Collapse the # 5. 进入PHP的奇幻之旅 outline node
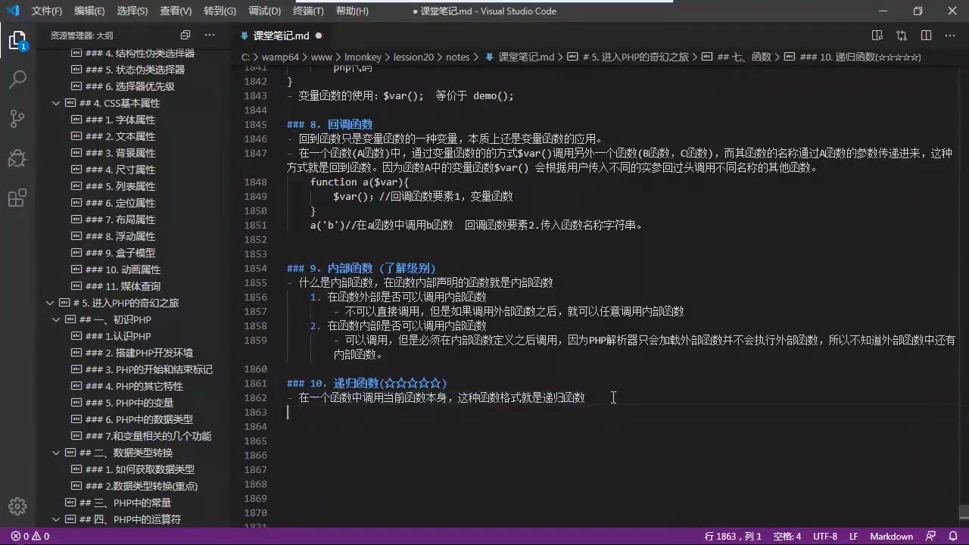 [50, 303]
